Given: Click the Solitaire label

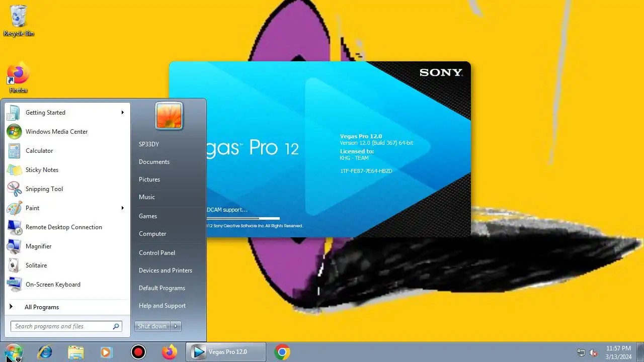Looking at the screenshot, I should (x=36, y=265).
